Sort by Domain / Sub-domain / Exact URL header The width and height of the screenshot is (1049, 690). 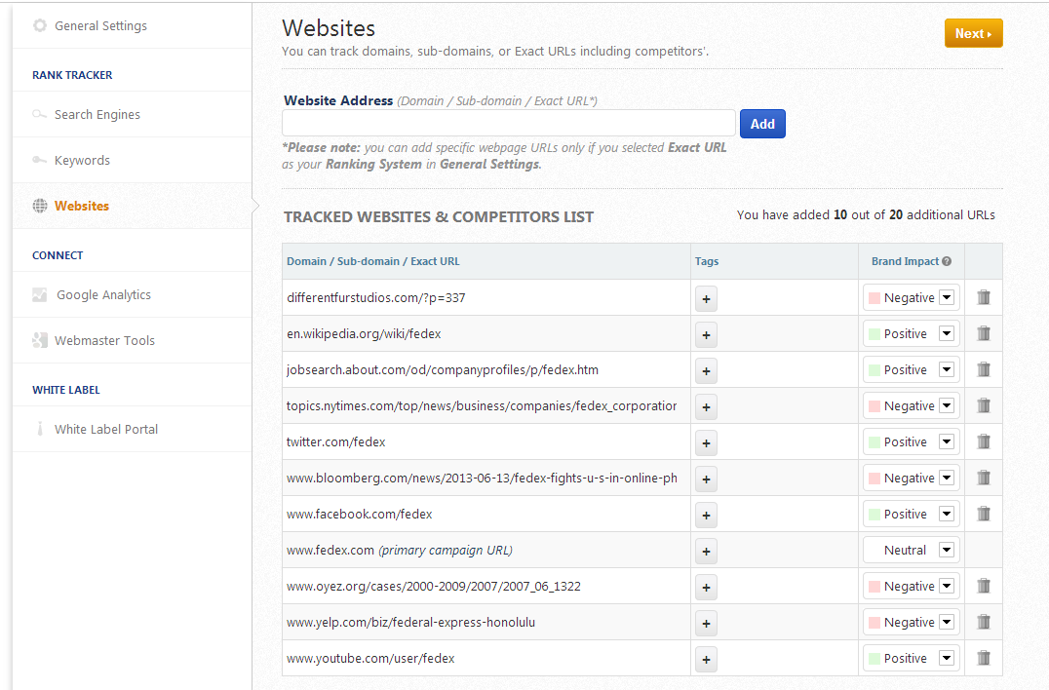(x=373, y=261)
